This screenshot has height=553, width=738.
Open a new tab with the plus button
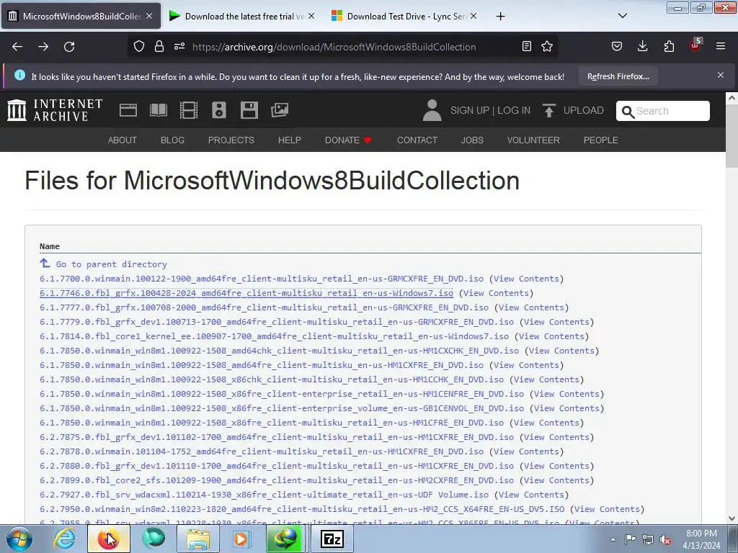click(x=500, y=17)
